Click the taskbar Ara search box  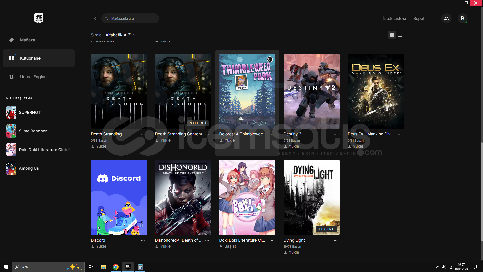pyautogui.click(x=48, y=267)
